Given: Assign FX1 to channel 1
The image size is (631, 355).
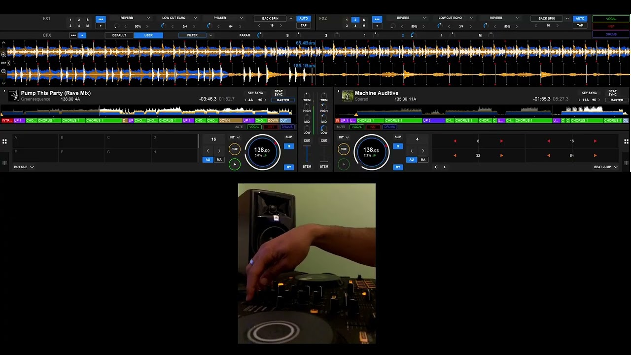Looking at the screenshot, I should (x=70, y=20).
